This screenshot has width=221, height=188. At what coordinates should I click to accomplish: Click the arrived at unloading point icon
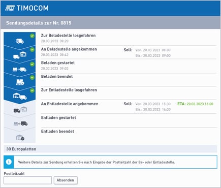[20, 110]
